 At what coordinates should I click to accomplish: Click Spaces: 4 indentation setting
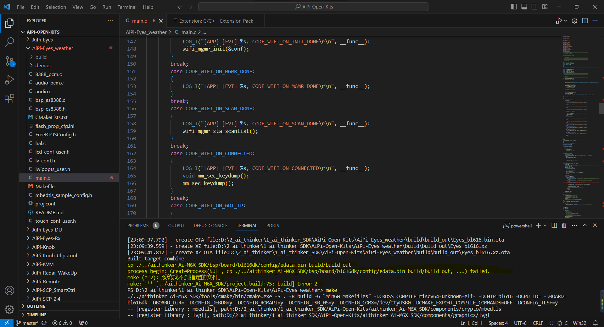click(498, 323)
